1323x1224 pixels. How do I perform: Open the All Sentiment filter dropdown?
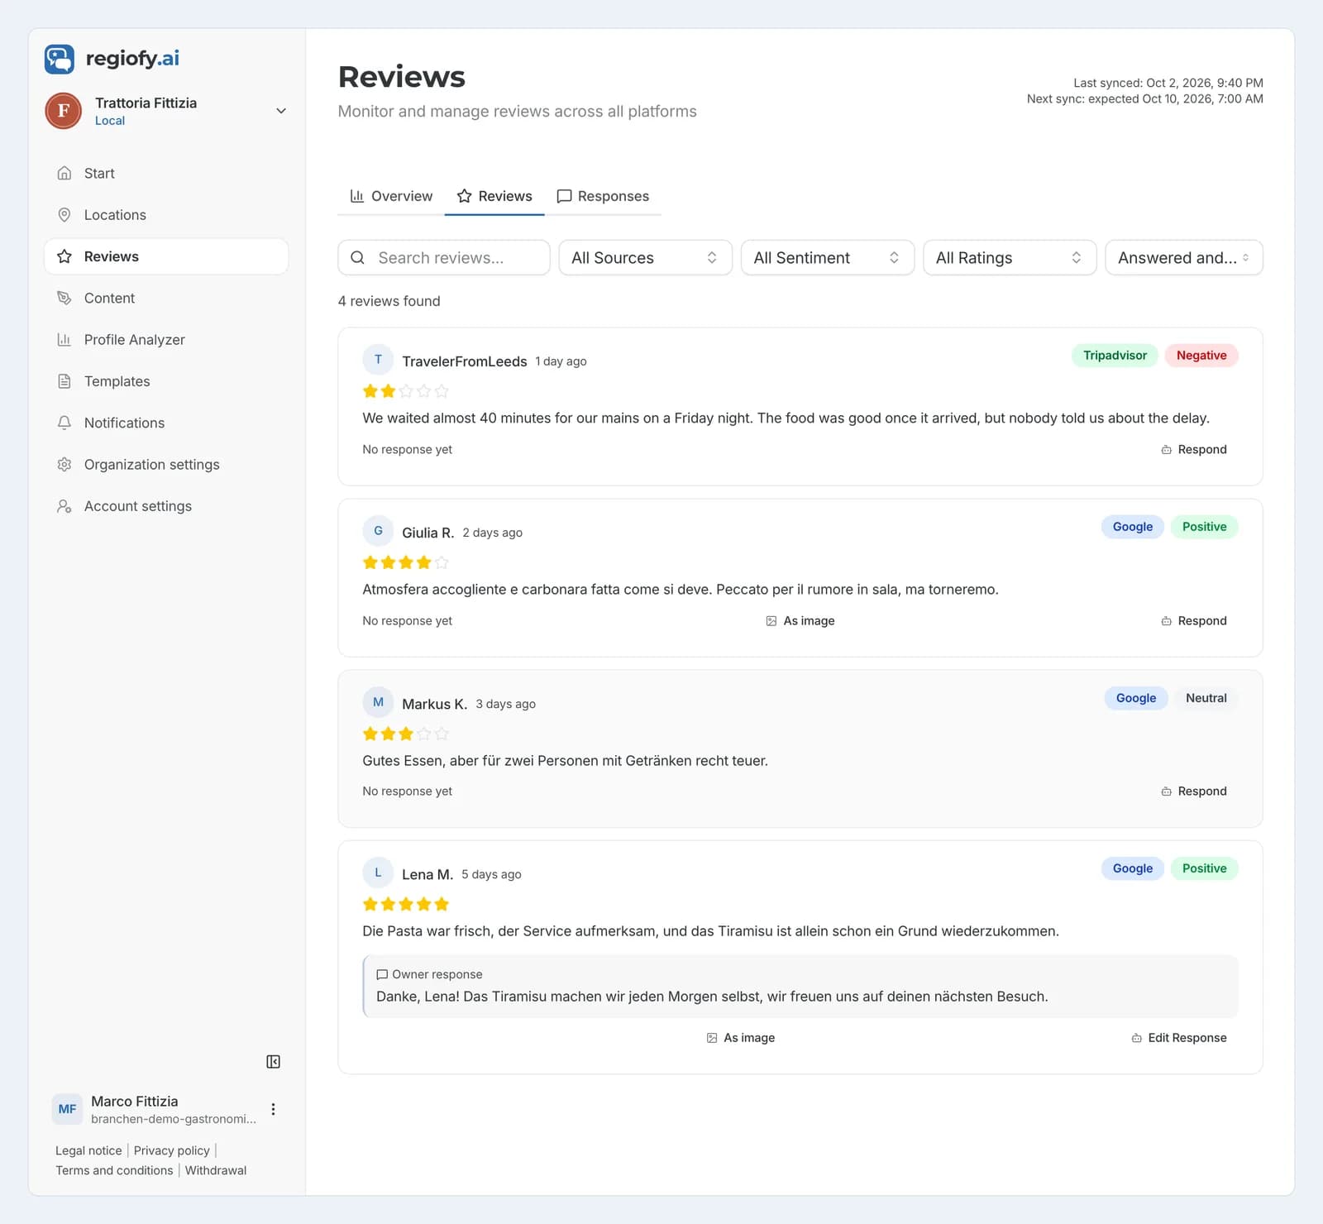(828, 258)
